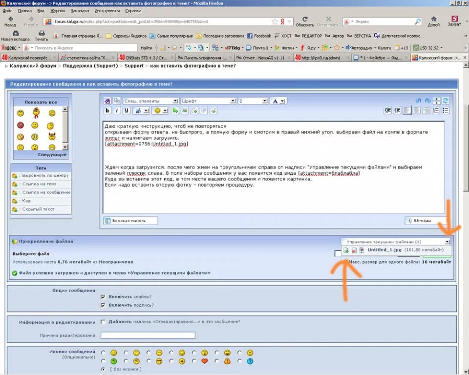Open the text color A dropdown
The image size is (469, 375).
[278, 101]
